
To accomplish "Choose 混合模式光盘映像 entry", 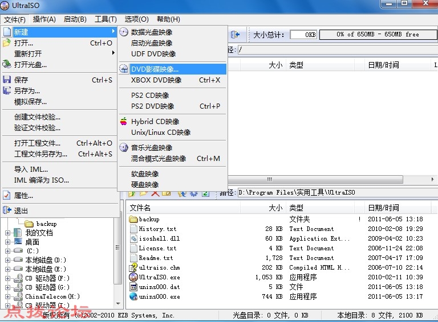I will [173, 159].
